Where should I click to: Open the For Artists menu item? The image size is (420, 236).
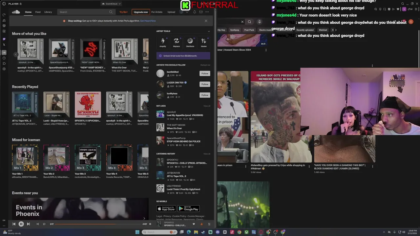157,12
